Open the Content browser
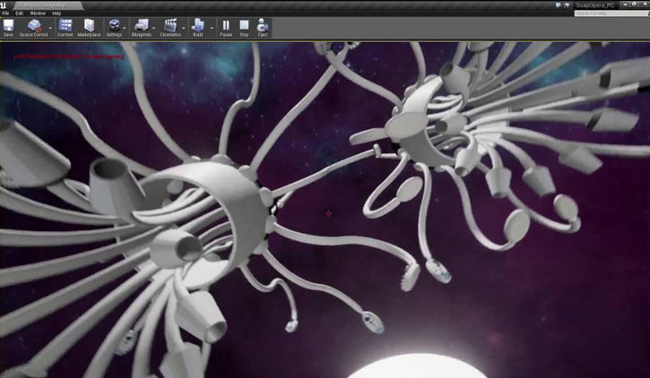This screenshot has height=378, width=650. pos(65,28)
